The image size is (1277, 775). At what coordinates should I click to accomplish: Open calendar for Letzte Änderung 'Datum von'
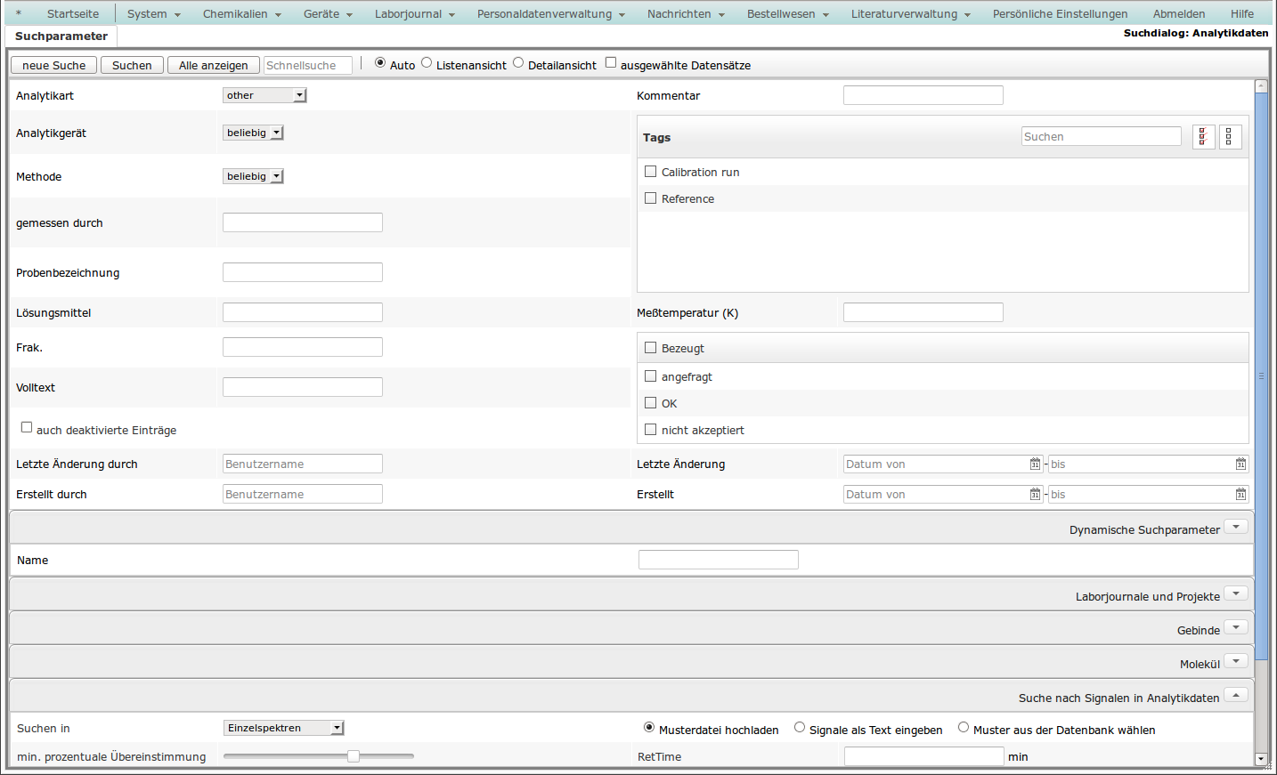(1035, 464)
